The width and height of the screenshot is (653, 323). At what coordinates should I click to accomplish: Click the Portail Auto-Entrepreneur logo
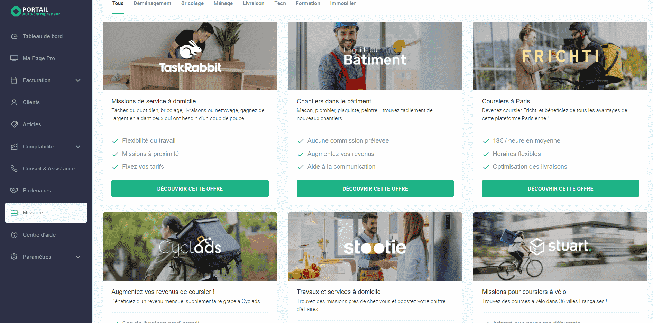[35, 11]
